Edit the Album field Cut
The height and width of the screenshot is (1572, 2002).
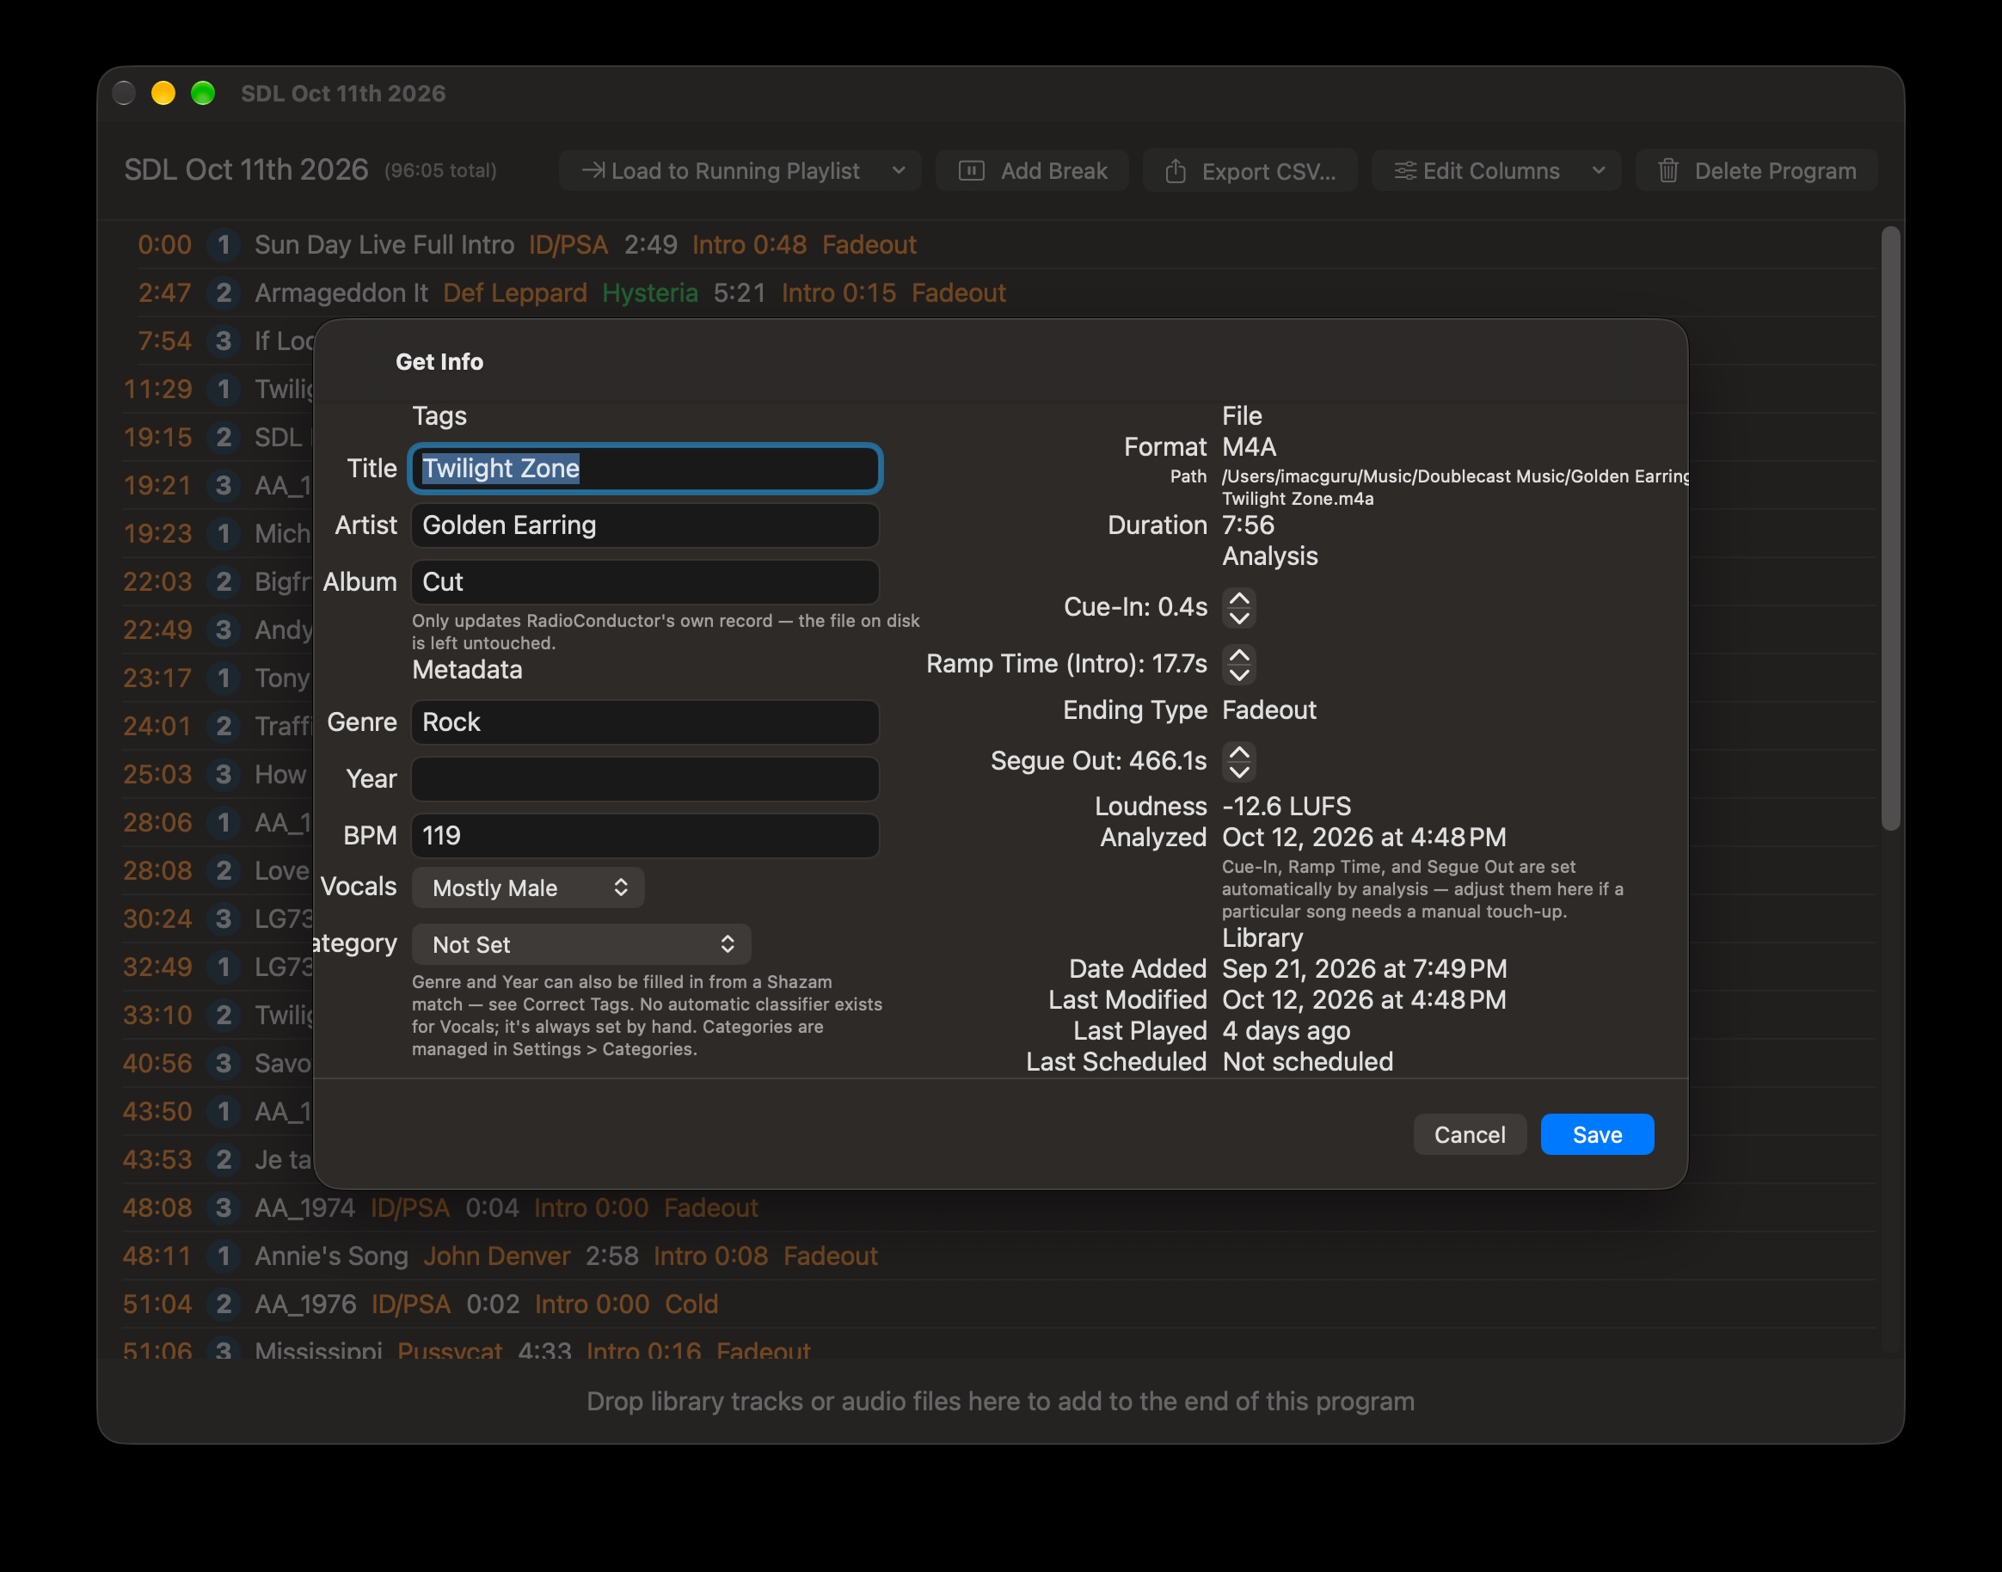(x=645, y=581)
